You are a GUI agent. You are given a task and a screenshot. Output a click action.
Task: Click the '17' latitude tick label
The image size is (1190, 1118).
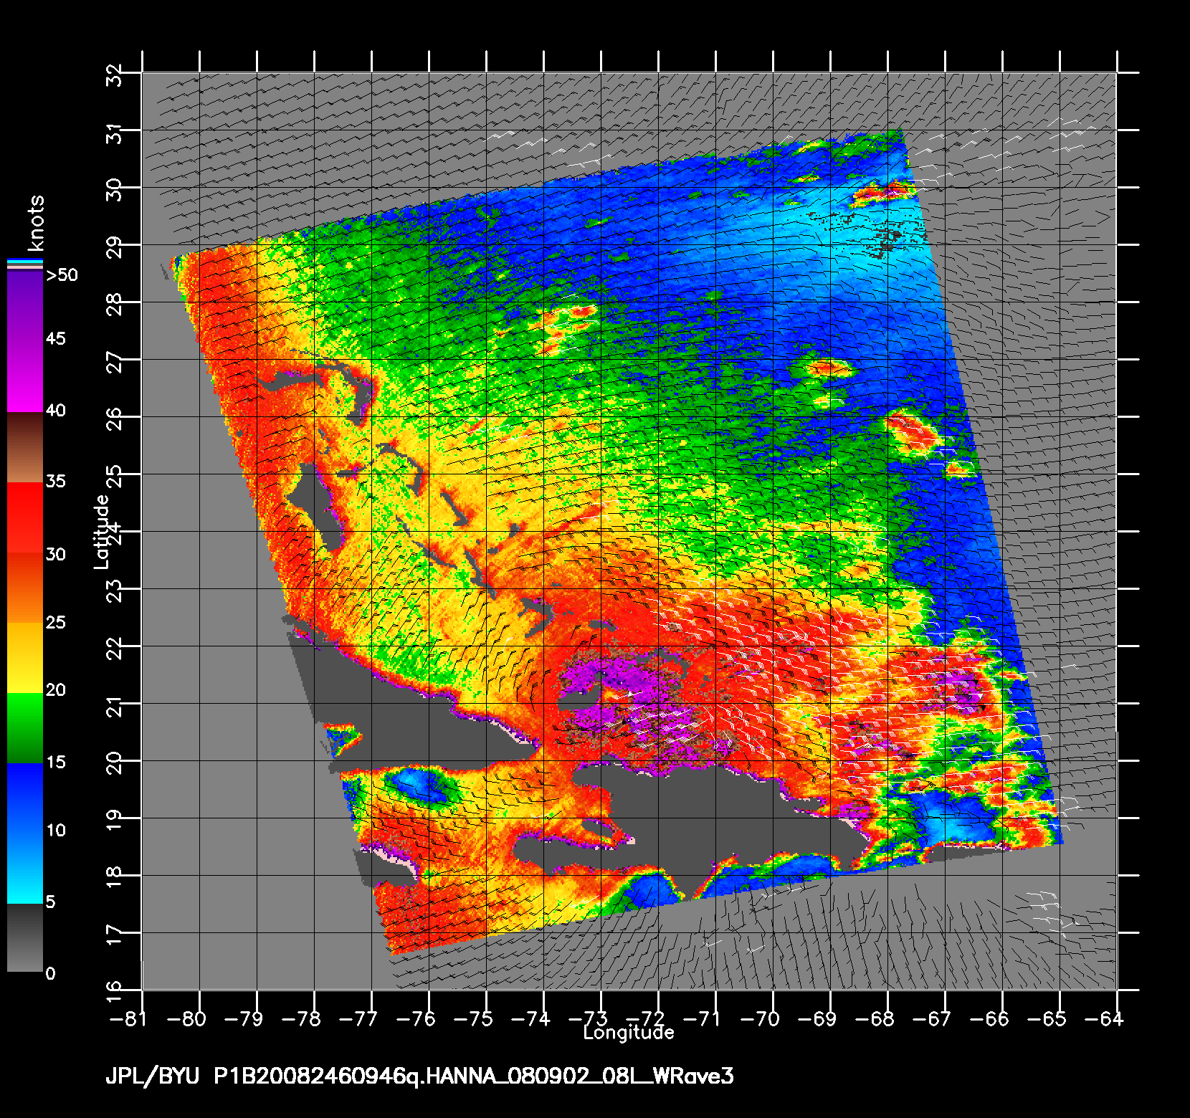click(x=115, y=933)
